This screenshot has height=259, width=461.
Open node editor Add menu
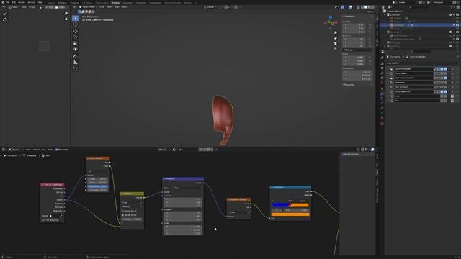tap(43, 150)
